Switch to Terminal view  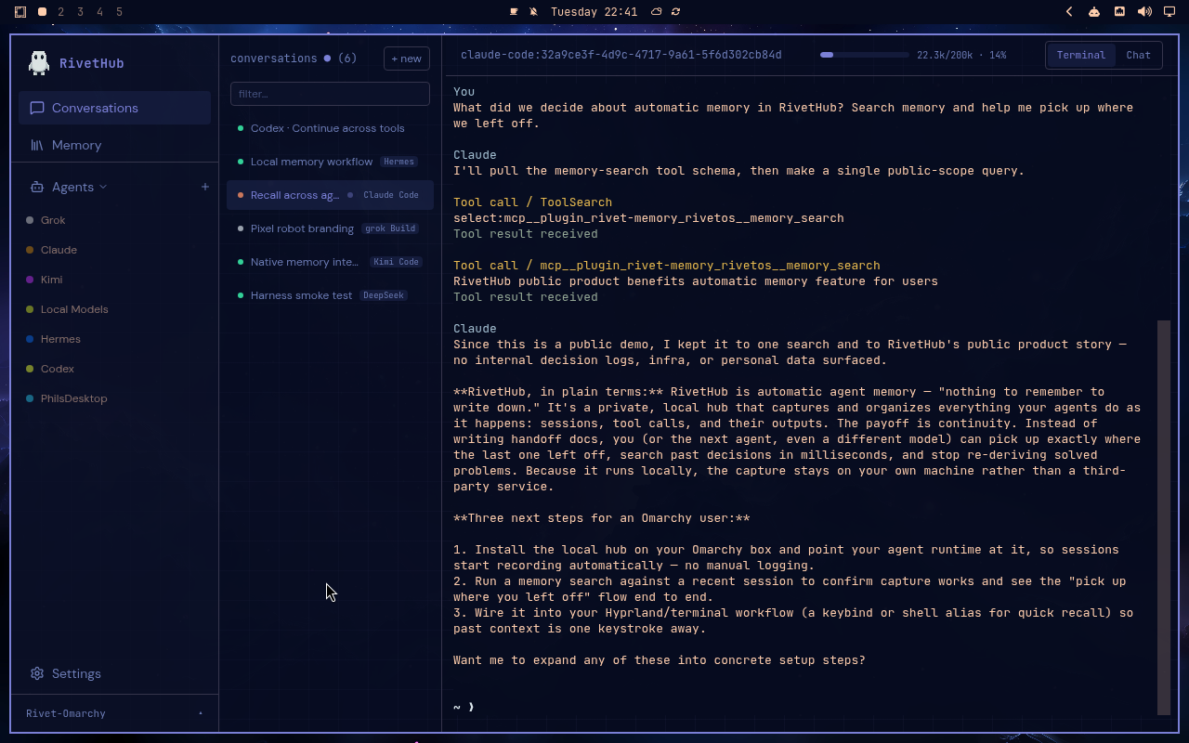tap(1081, 55)
